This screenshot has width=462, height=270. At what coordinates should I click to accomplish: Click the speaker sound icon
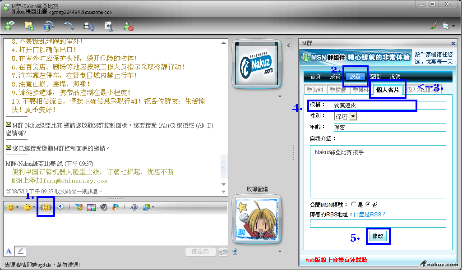click(103, 207)
